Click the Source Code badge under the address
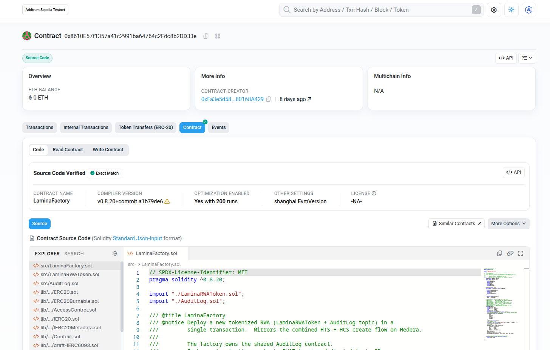Image resolution: width=550 pixels, height=350 pixels. (x=37, y=58)
